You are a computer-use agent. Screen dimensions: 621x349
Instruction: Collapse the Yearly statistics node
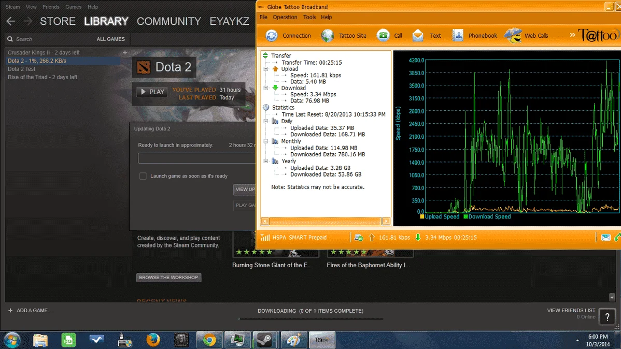(x=266, y=161)
